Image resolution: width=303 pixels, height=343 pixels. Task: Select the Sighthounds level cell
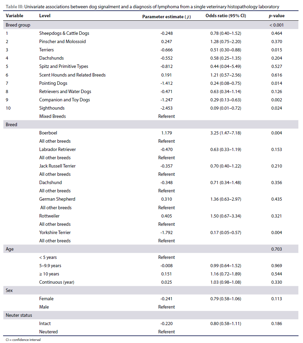[x=52, y=108]
